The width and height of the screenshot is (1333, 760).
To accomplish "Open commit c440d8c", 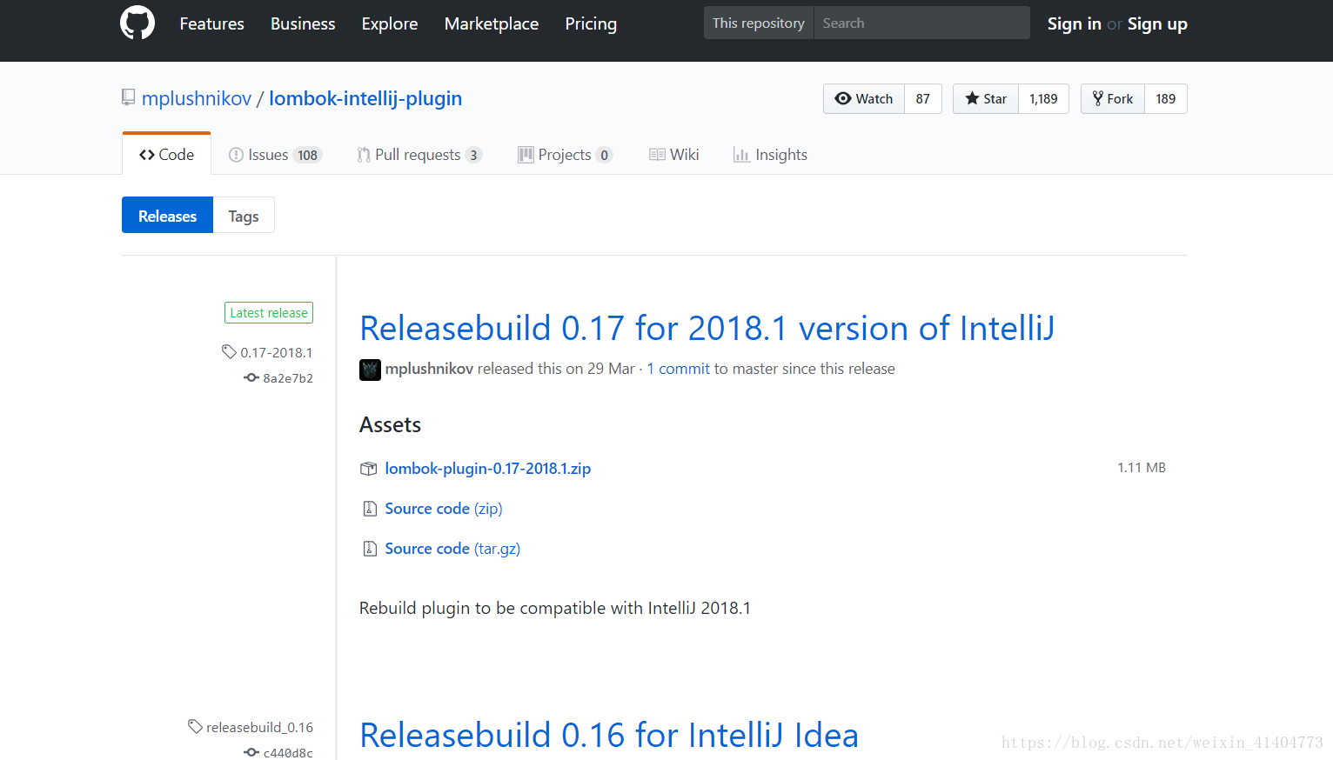I will 288,753.
